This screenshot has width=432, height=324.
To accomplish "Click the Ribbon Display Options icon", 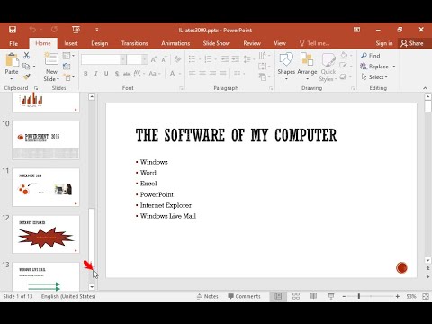I will pyautogui.click(x=356, y=30).
